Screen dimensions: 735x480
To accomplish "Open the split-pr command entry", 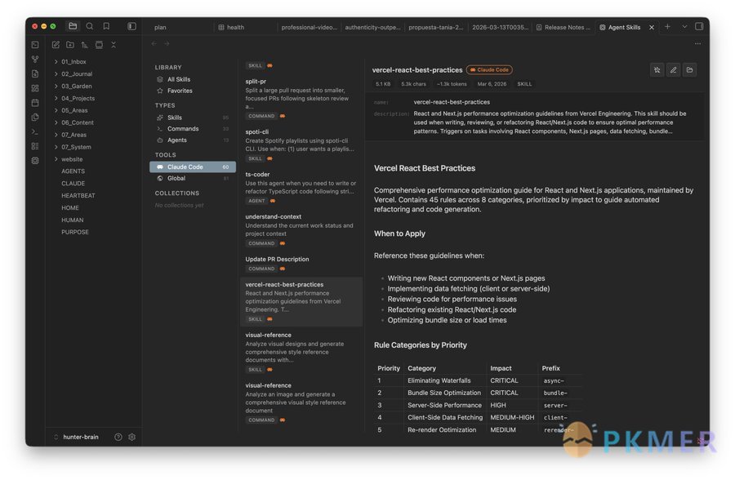I will 301,98.
